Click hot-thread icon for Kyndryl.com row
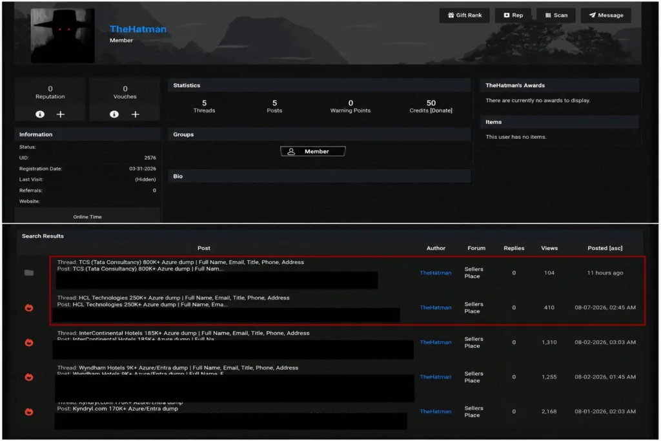This screenshot has height=441, width=661. [x=28, y=411]
